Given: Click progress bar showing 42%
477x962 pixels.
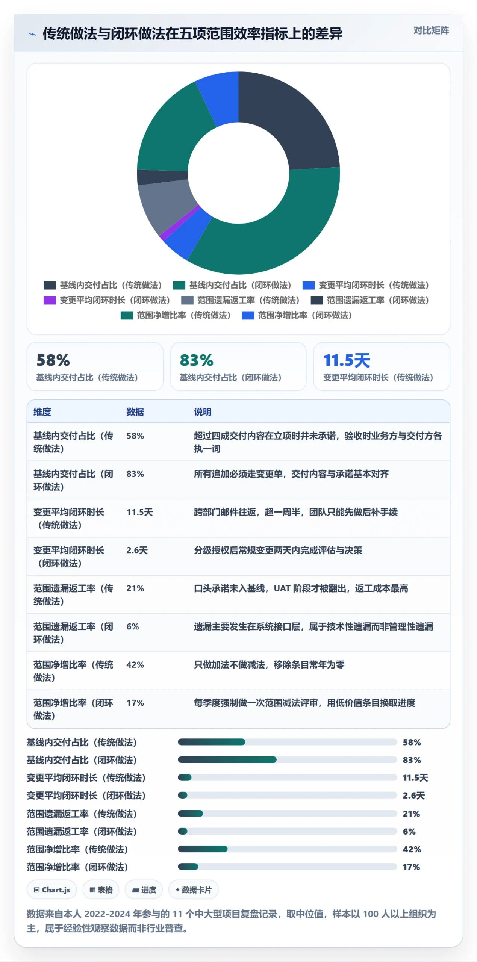Looking at the screenshot, I should [x=288, y=849].
